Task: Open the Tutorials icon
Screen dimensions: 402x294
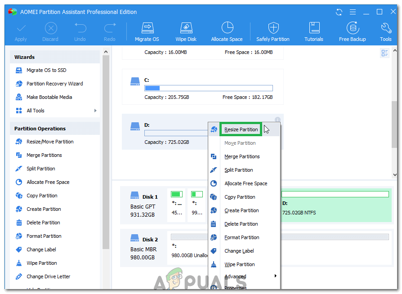Action: point(314,28)
